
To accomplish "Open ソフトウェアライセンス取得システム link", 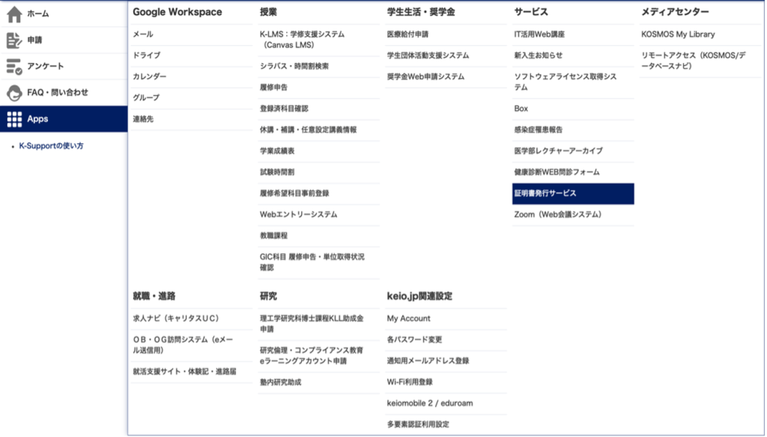I will [x=566, y=82].
